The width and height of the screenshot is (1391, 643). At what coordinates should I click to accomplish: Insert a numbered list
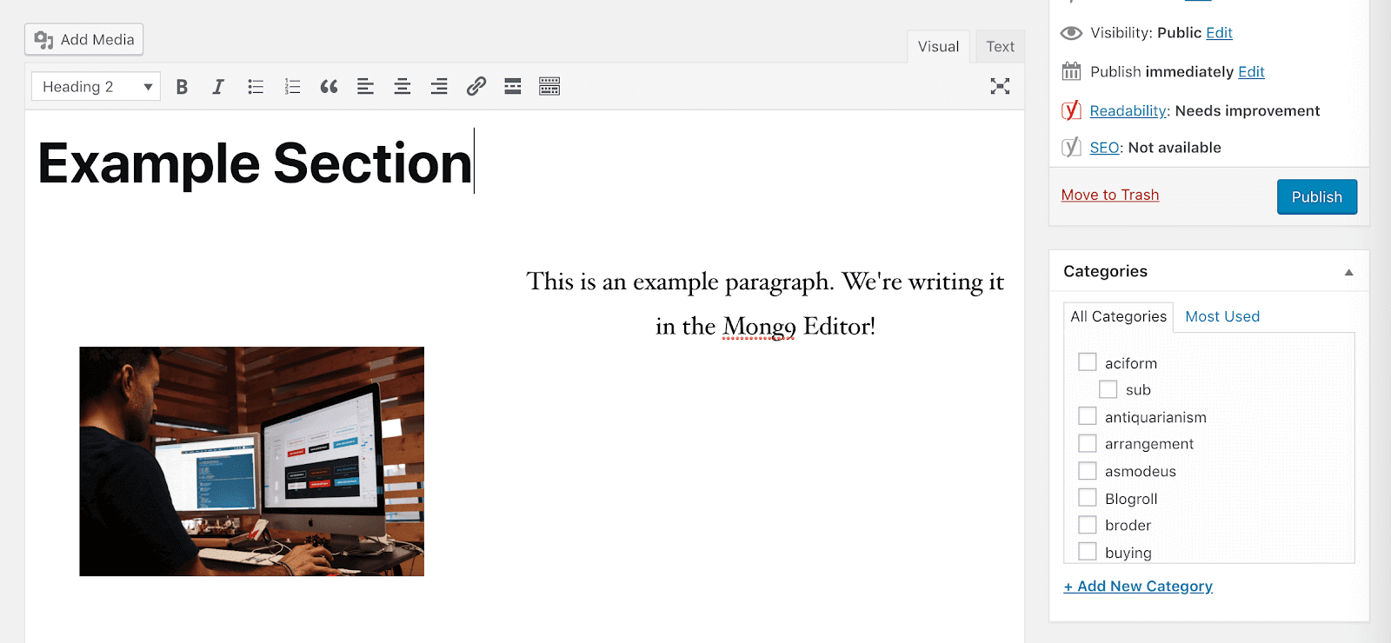pos(292,87)
